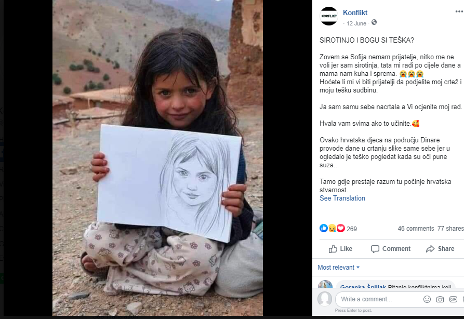Like the post
The height and width of the screenshot is (319, 464).
point(340,249)
